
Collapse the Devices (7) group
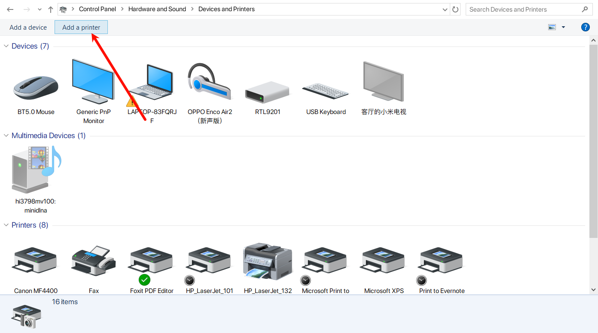coord(6,46)
